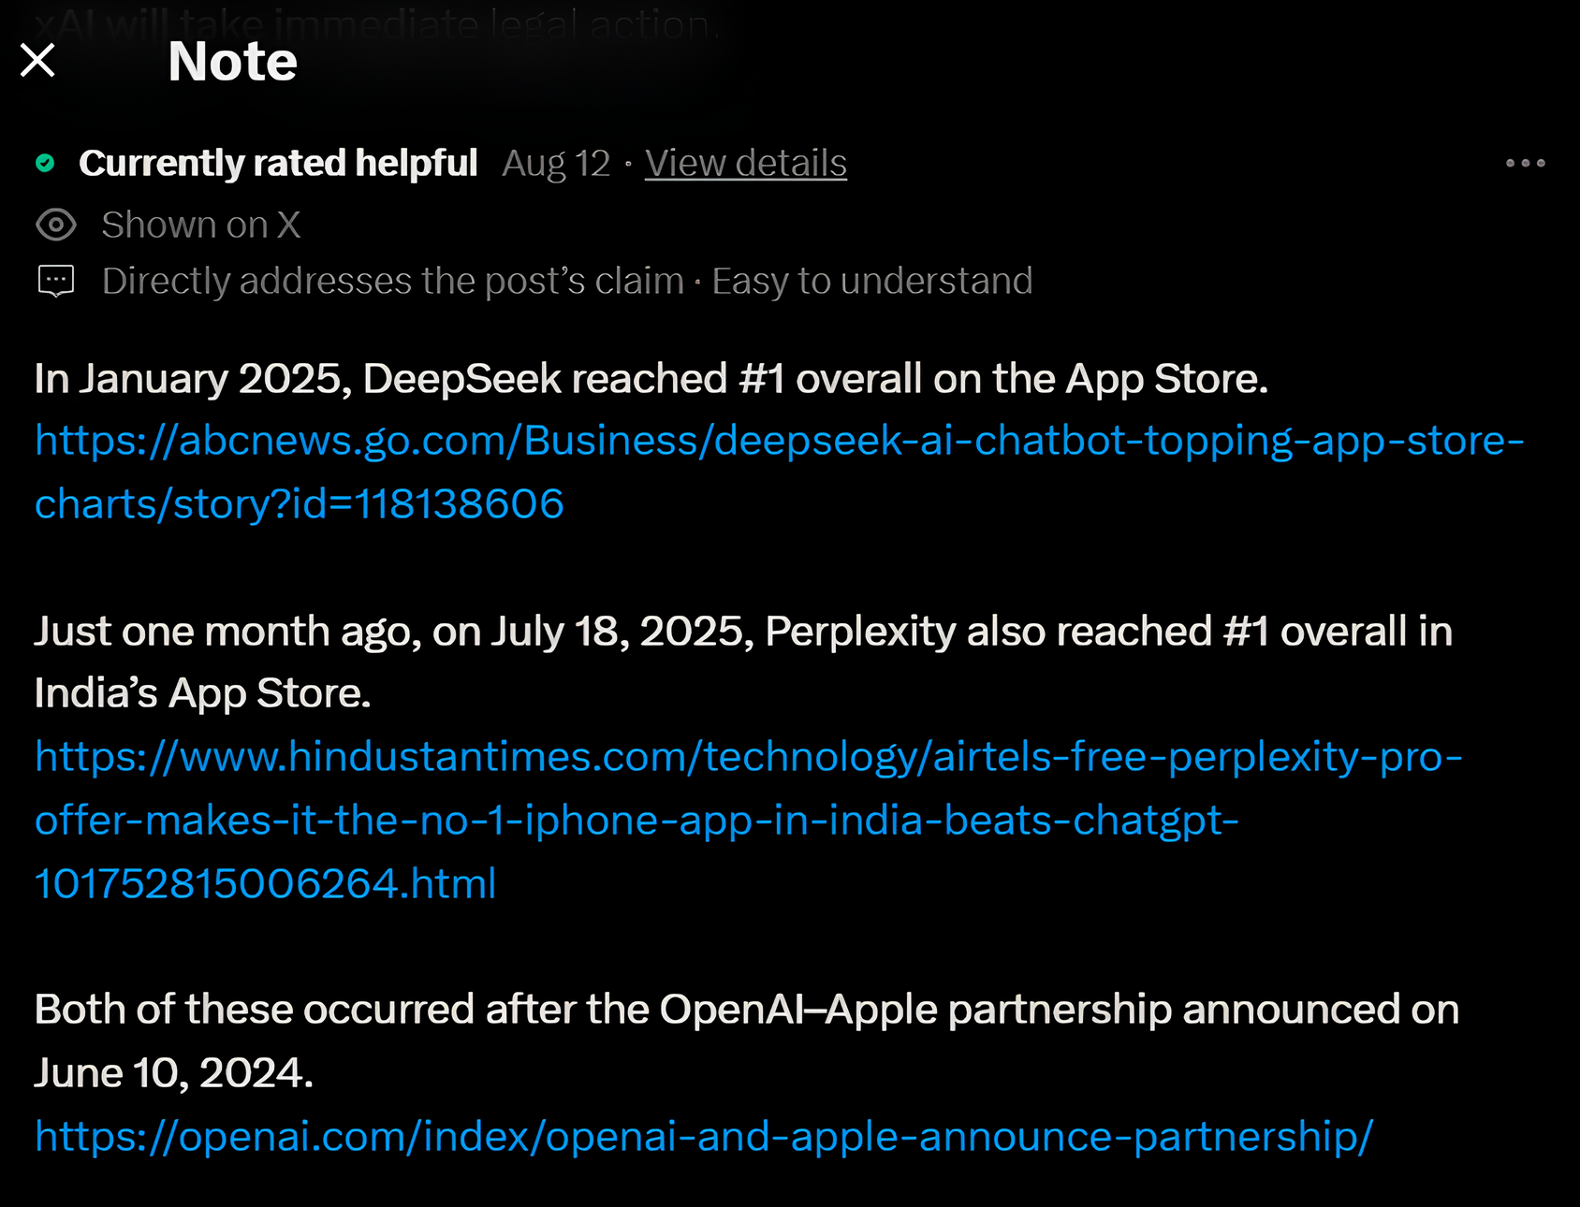Click the Note heading title
Image resolution: width=1580 pixels, height=1207 pixels.
pyautogui.click(x=232, y=62)
